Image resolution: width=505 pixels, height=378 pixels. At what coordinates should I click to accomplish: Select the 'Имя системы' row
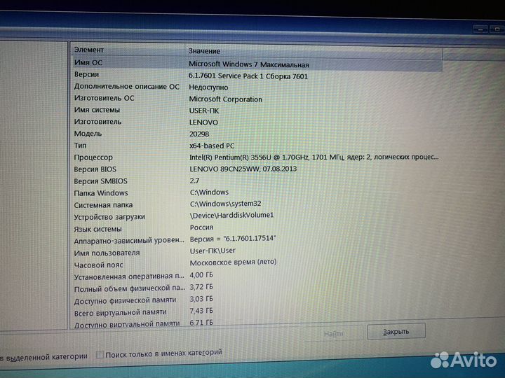pyautogui.click(x=97, y=110)
